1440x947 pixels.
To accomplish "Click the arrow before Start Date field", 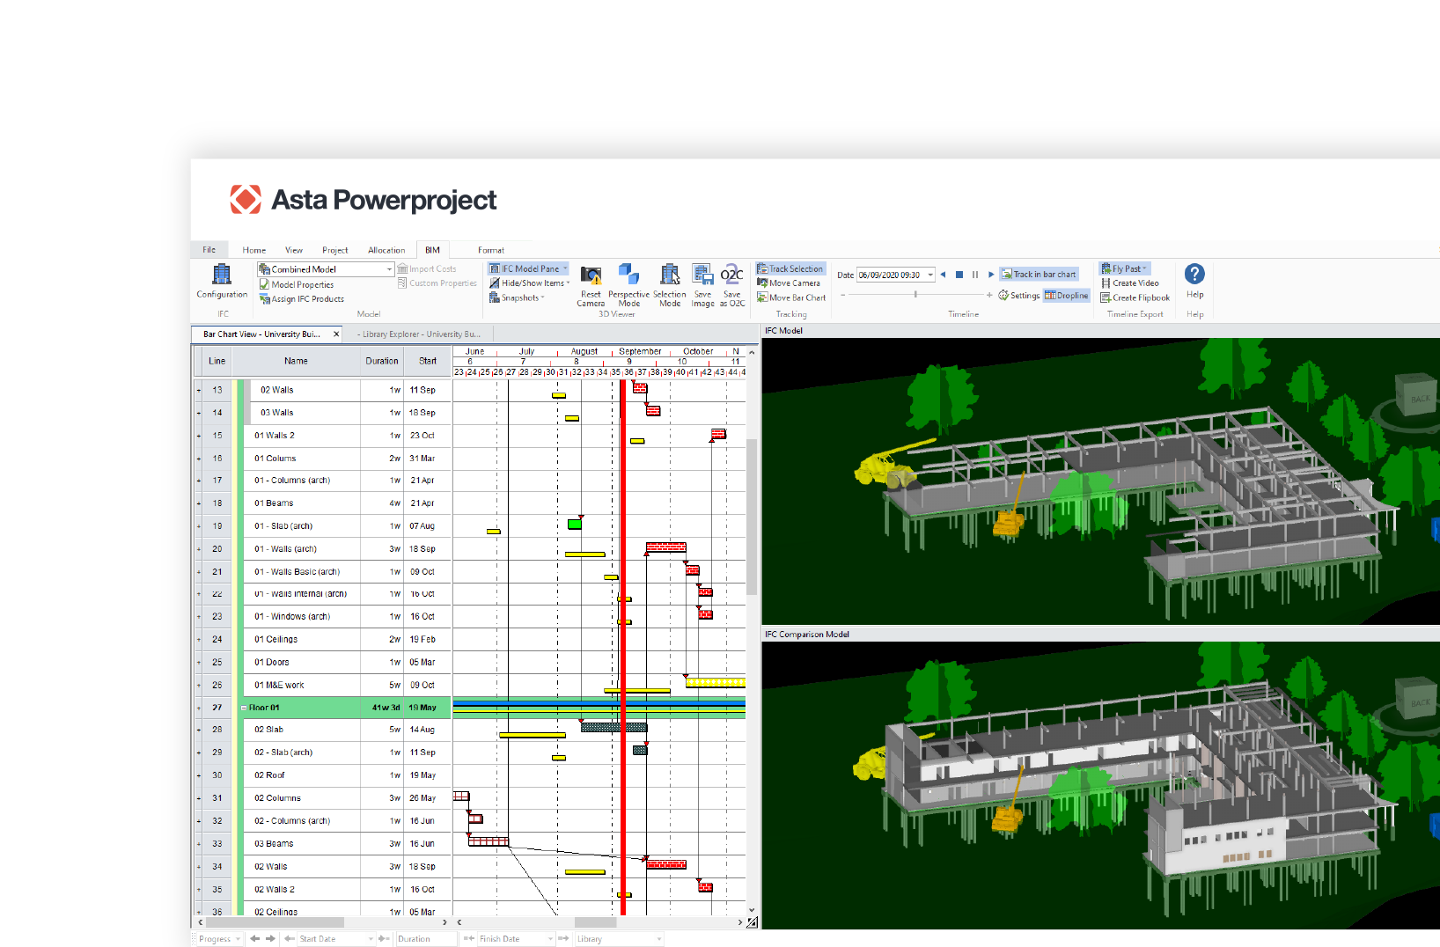I will [x=289, y=939].
